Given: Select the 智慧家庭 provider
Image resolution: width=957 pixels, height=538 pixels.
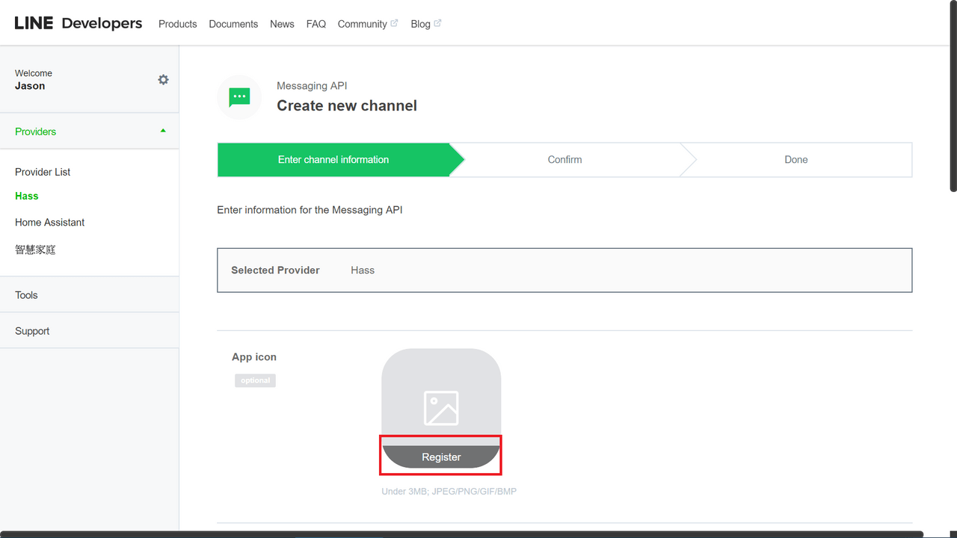Looking at the screenshot, I should tap(35, 250).
